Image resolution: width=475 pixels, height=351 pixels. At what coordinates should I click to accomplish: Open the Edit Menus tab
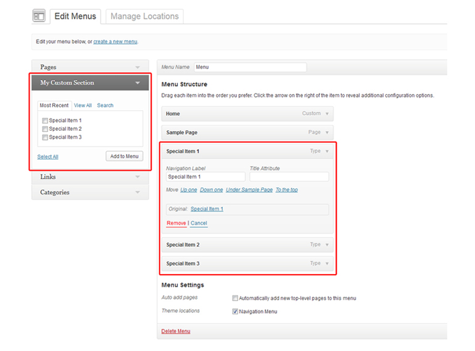click(75, 17)
